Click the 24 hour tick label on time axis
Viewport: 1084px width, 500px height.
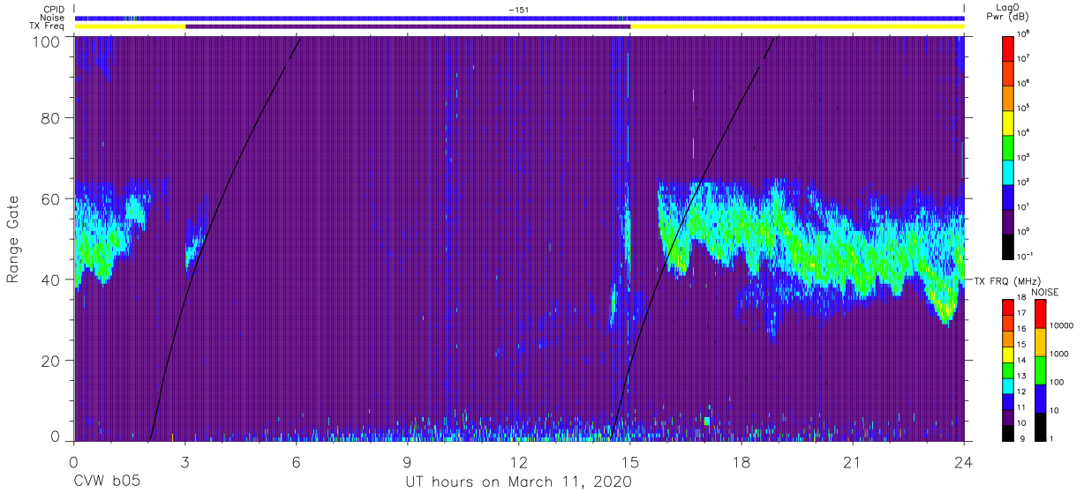[x=964, y=461]
